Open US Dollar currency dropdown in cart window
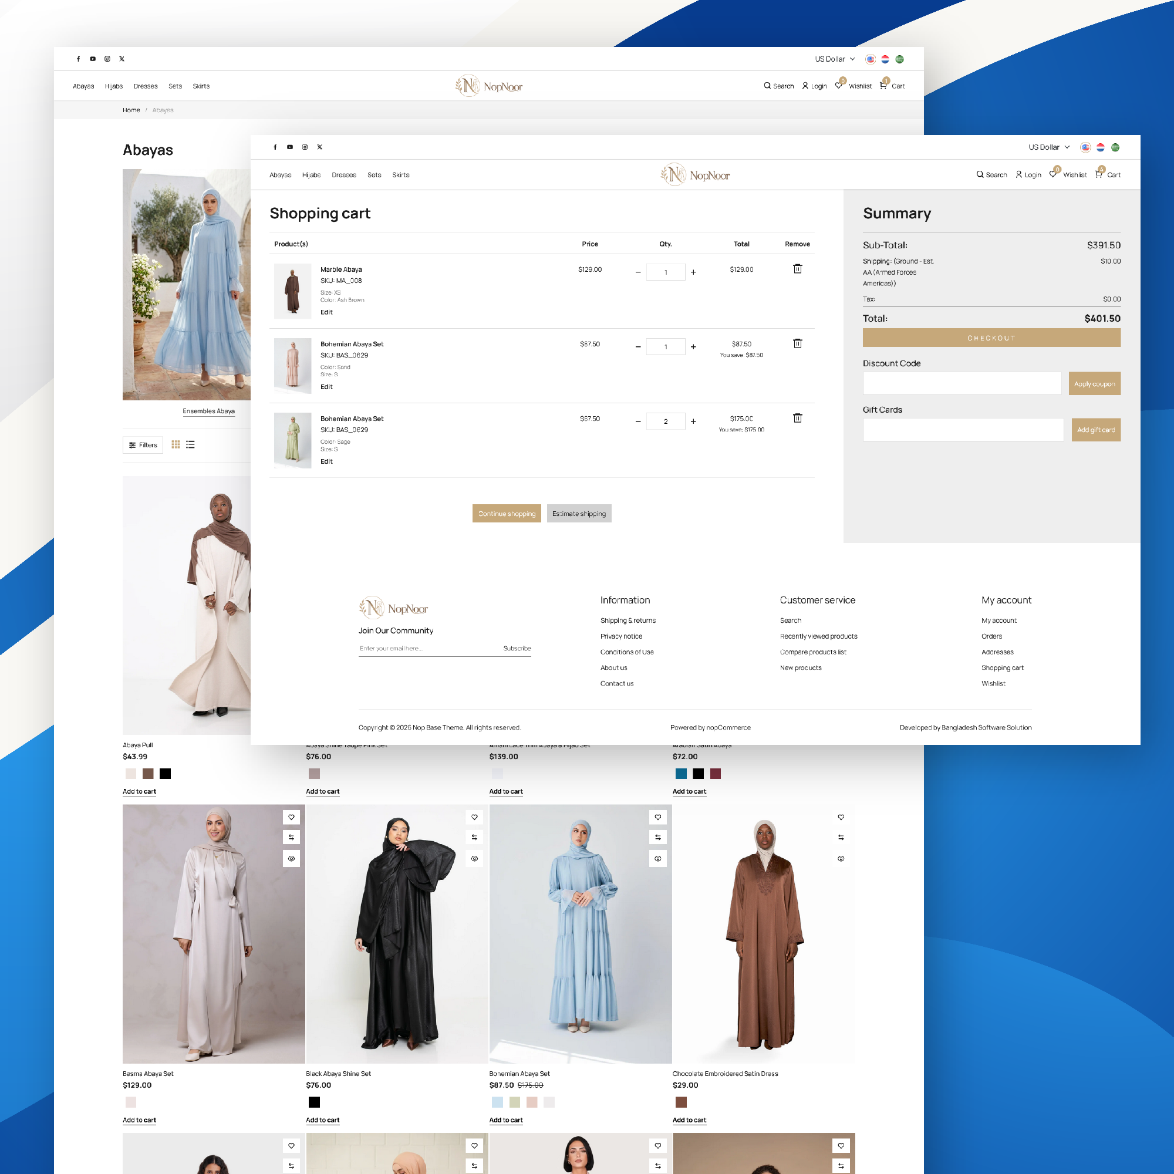 click(x=1049, y=147)
